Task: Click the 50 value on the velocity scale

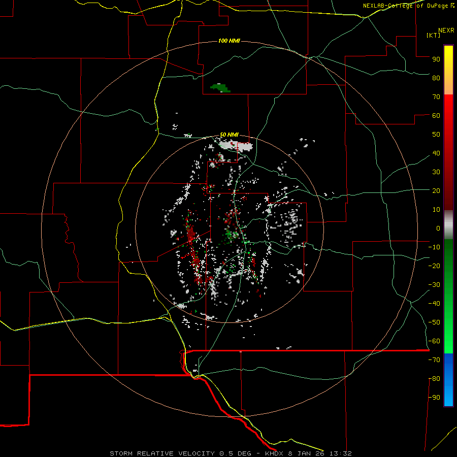Action: click(436, 135)
